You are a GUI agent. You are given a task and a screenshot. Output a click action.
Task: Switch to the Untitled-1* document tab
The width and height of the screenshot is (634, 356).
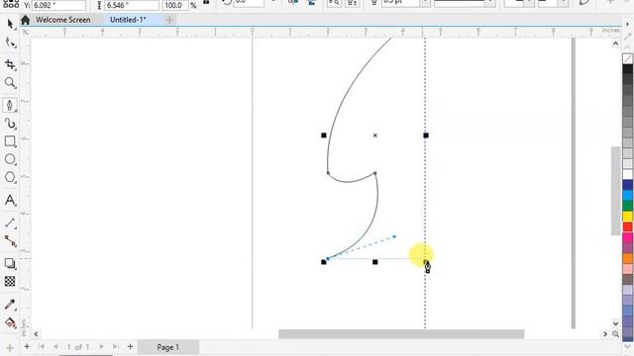128,20
